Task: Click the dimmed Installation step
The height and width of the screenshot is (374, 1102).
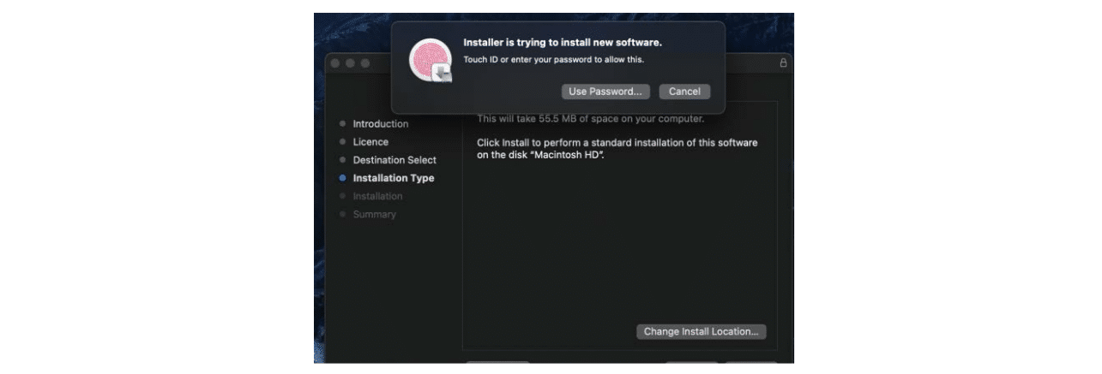Action: (377, 196)
